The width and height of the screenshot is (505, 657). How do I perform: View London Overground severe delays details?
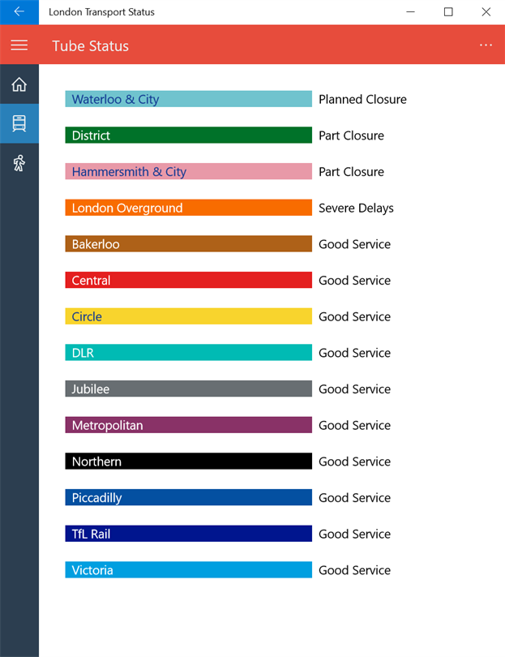[188, 208]
